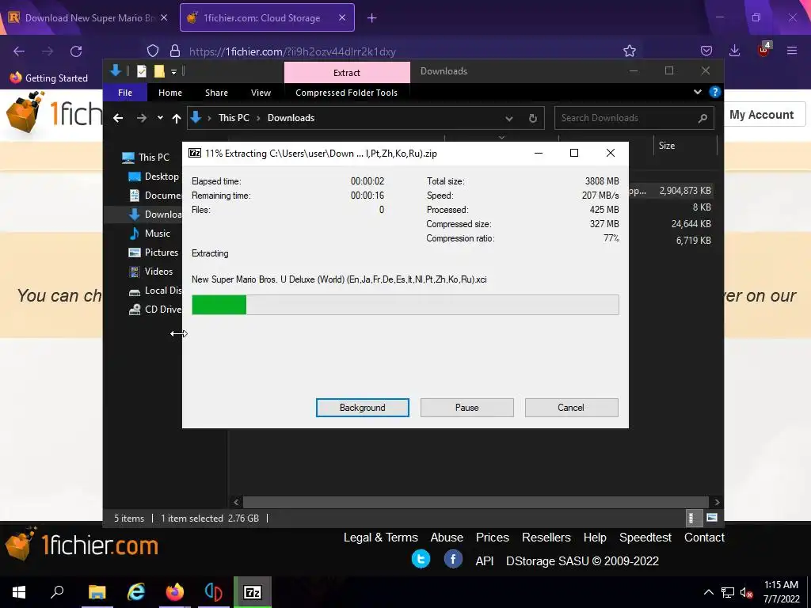Viewport: 811px width, 608px height.
Task: Select the 2,904,873 KB file row
Action: (x=672, y=191)
